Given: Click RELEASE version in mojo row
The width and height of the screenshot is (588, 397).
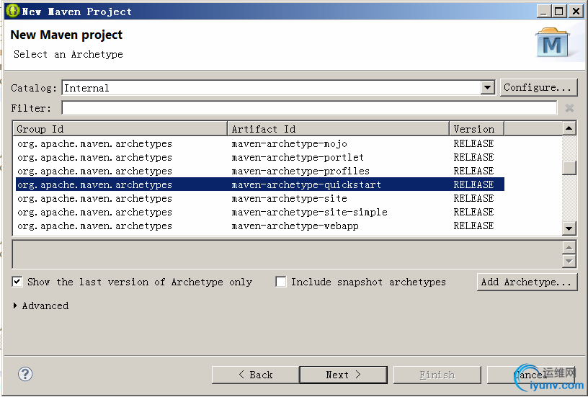Looking at the screenshot, I should click(473, 143).
